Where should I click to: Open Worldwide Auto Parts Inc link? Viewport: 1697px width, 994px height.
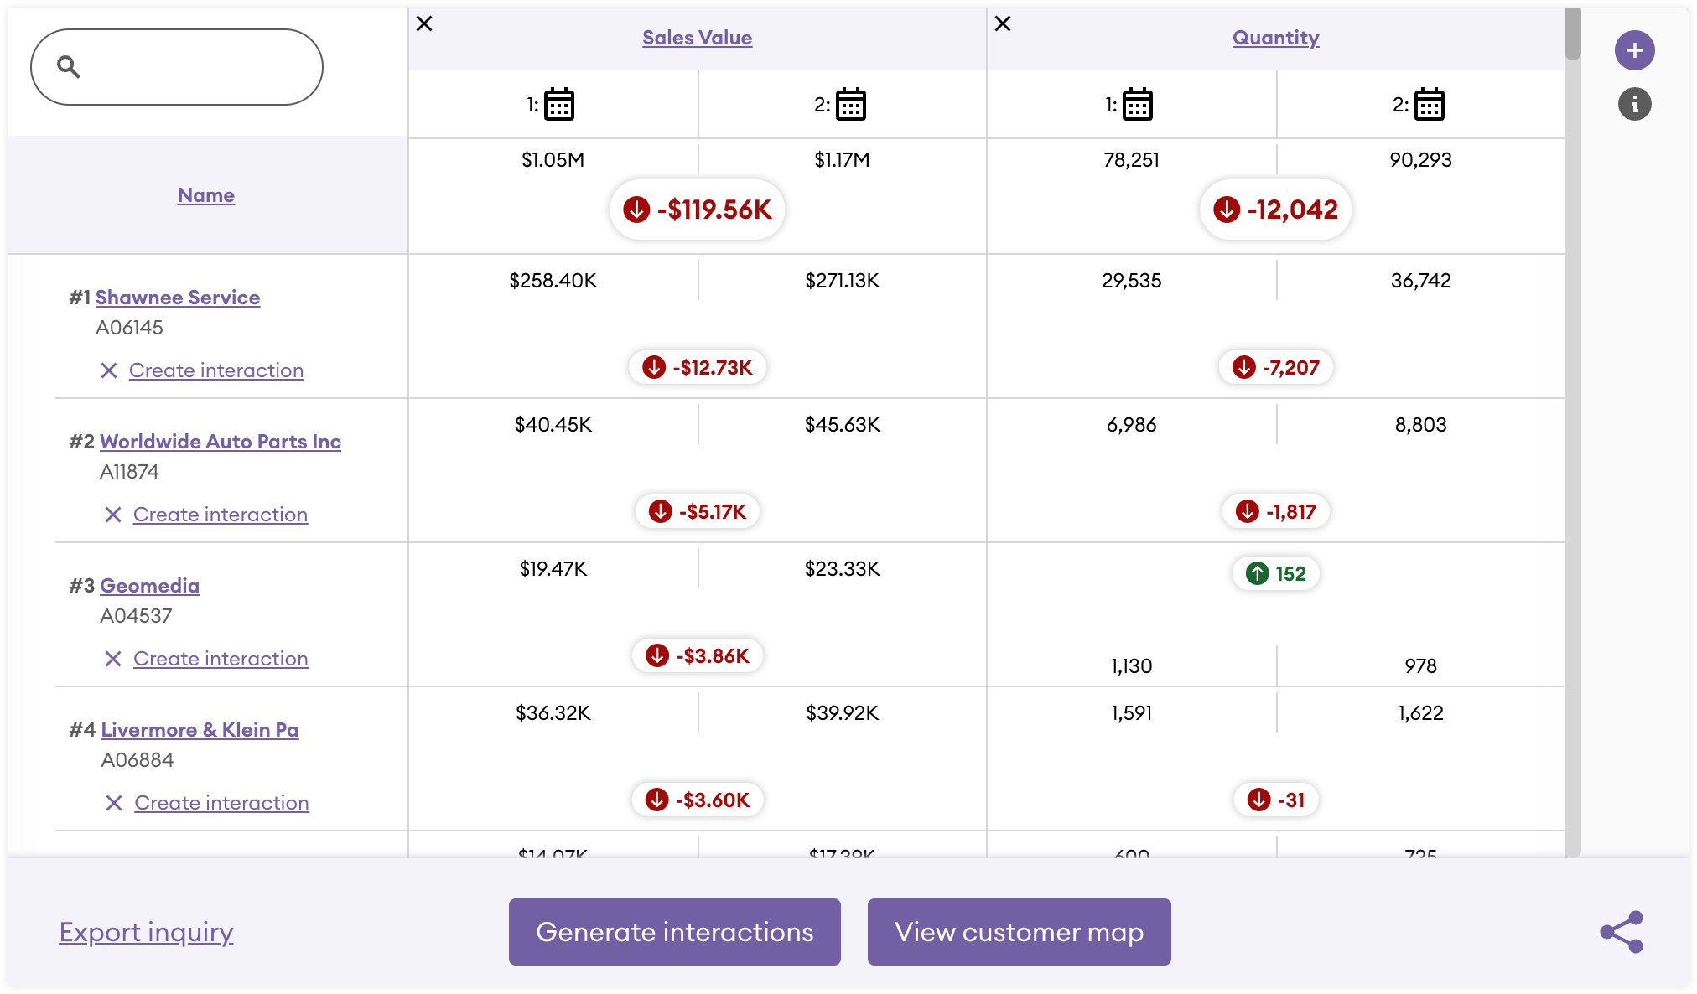[x=221, y=442]
